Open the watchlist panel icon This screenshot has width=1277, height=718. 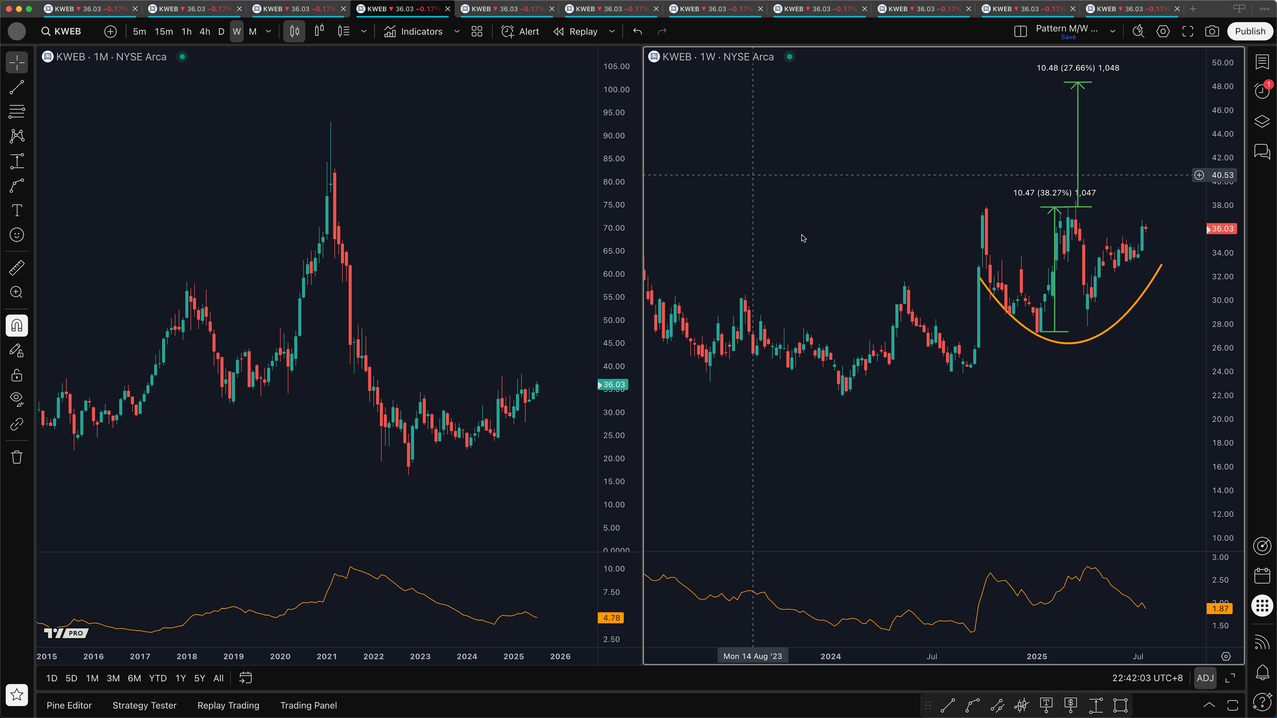click(1262, 62)
